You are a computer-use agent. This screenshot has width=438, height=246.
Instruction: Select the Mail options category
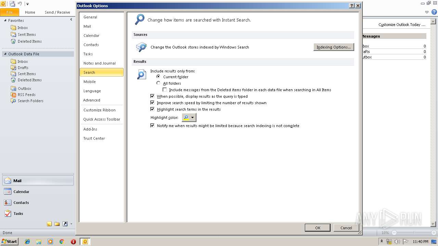pyautogui.click(x=102, y=26)
